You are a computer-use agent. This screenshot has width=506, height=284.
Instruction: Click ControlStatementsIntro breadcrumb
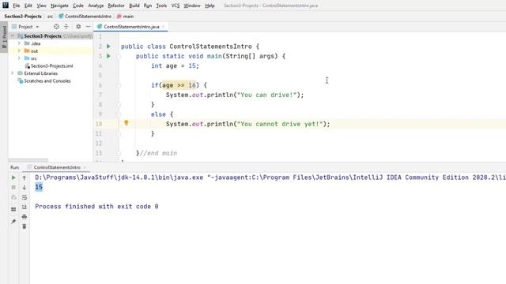coord(85,16)
